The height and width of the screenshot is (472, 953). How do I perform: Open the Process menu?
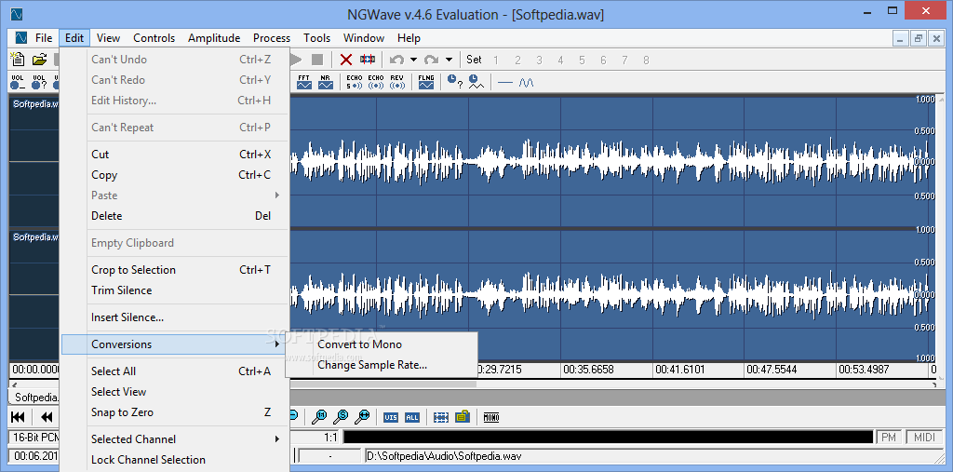click(x=272, y=38)
